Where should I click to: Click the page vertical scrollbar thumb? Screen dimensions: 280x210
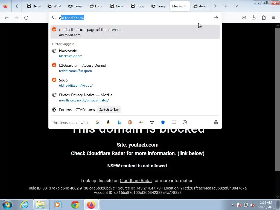(x=278, y=99)
